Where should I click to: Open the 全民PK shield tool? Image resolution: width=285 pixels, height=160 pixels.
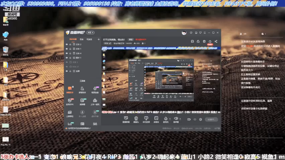[70, 102]
